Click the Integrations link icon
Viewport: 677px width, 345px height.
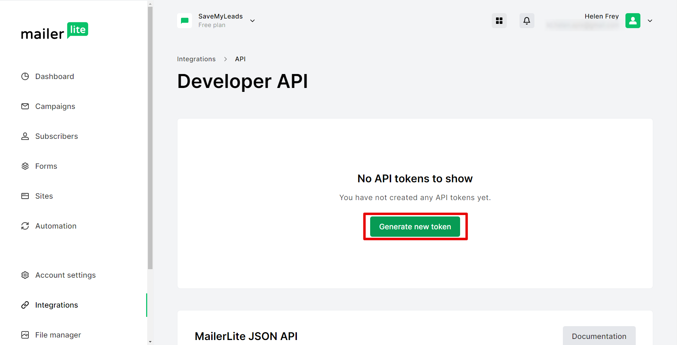(x=25, y=305)
